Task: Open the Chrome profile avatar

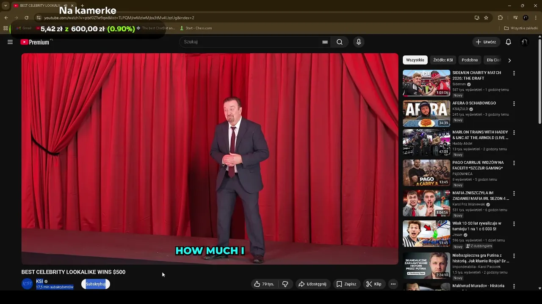Action: pos(525,18)
